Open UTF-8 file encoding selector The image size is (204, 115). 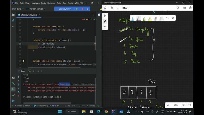[82, 106]
